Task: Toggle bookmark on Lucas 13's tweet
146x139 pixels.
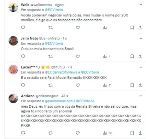Action: pos(132,85)
